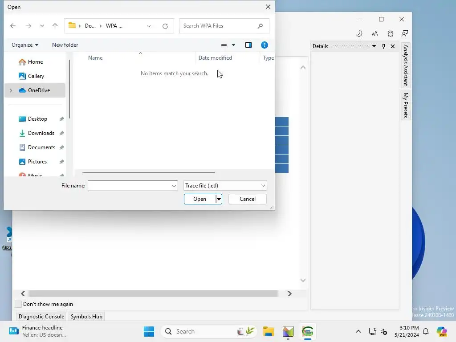Toggle the preview pane
This screenshot has height=342, width=456.
248,45
